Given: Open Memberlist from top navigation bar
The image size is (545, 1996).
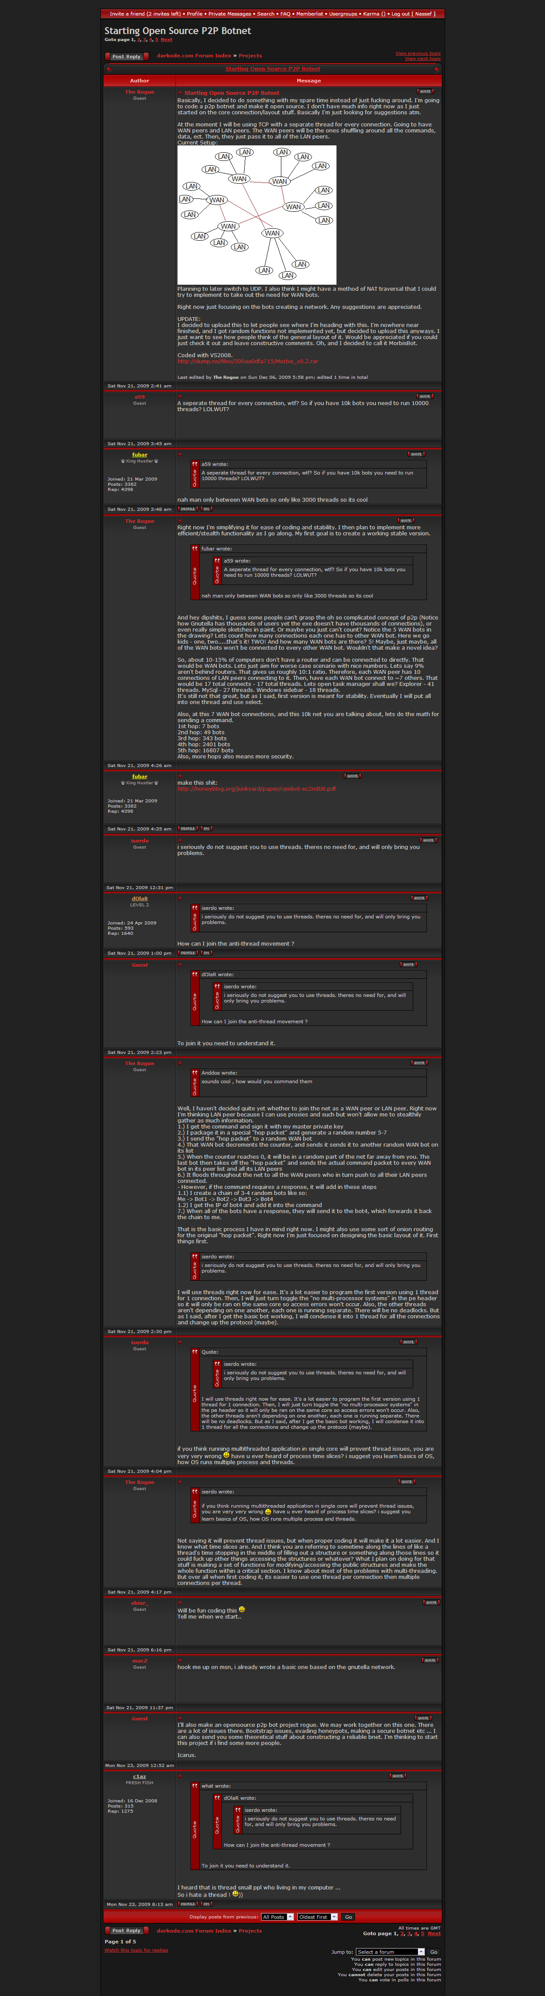Looking at the screenshot, I should (310, 14).
